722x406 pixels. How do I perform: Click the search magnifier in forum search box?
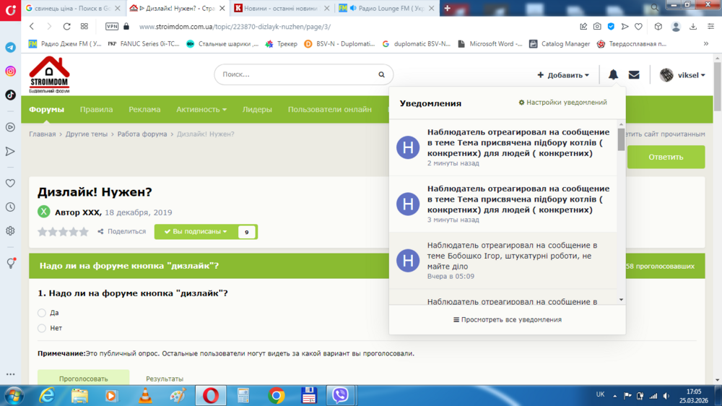point(381,74)
